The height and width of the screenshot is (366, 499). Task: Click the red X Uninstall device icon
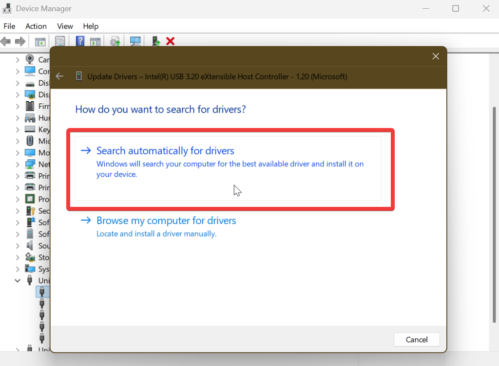170,41
